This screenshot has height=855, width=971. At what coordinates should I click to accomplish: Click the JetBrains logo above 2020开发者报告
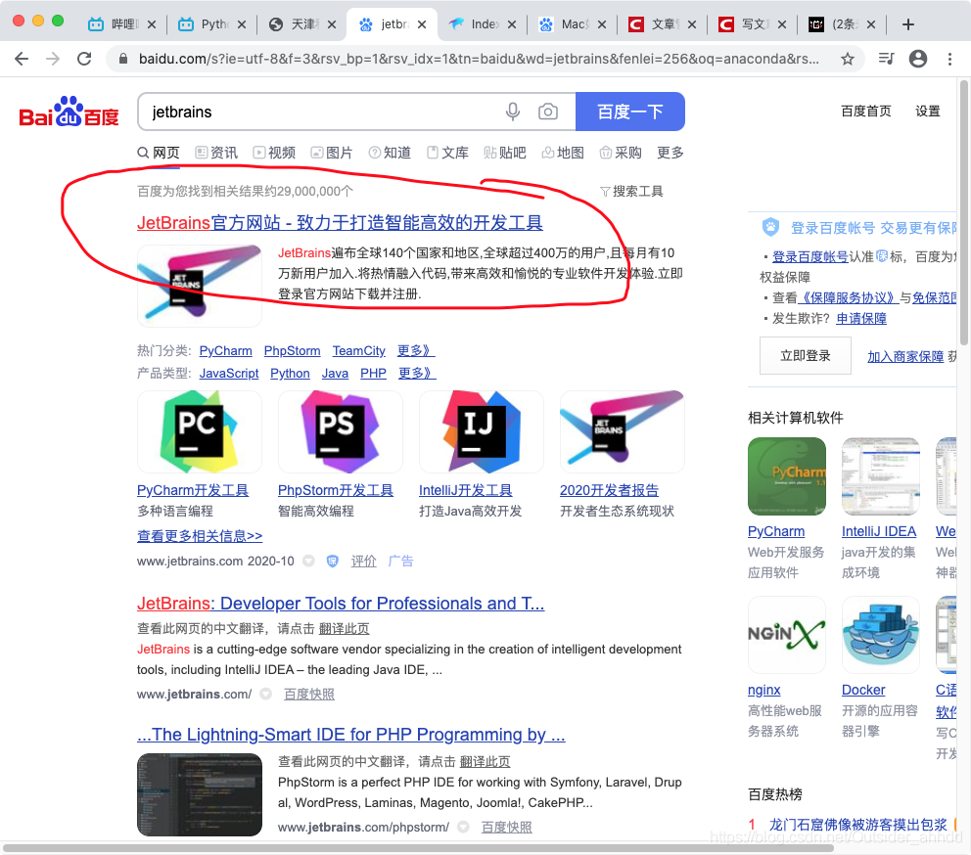(x=622, y=431)
